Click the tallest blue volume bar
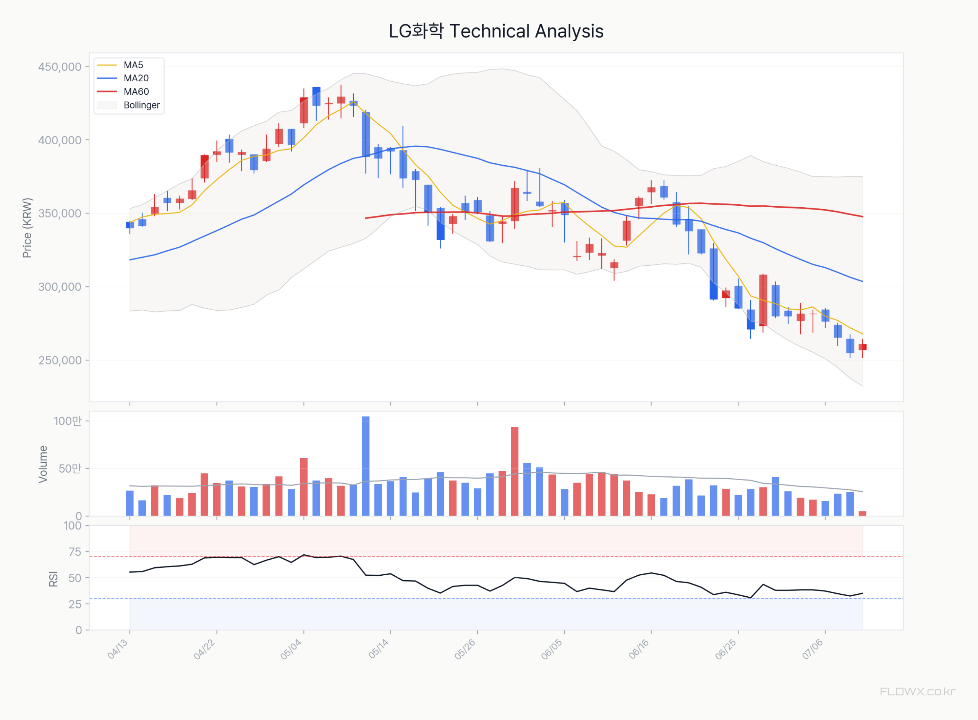 click(366, 467)
